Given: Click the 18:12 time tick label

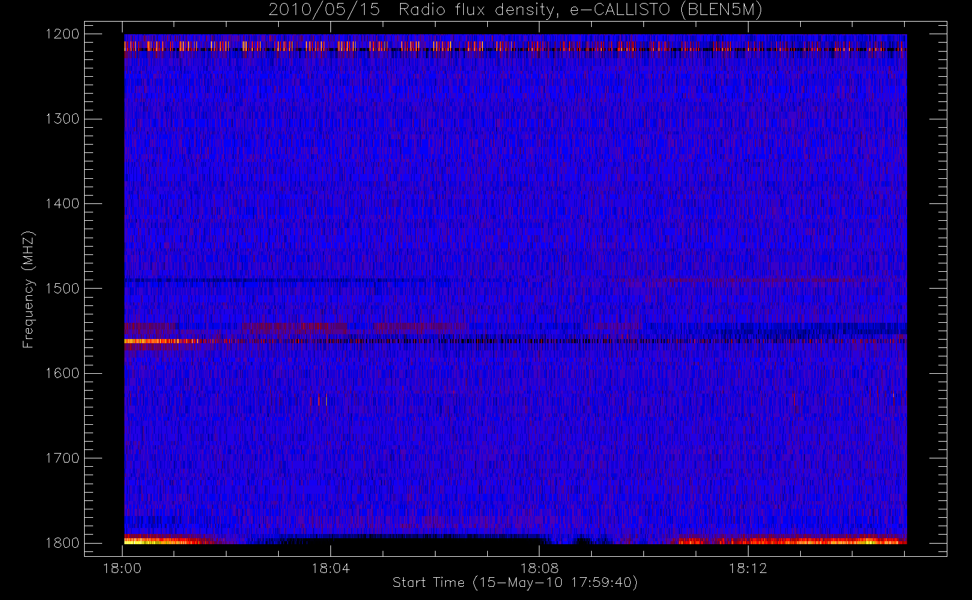Looking at the screenshot, I should (x=748, y=568).
